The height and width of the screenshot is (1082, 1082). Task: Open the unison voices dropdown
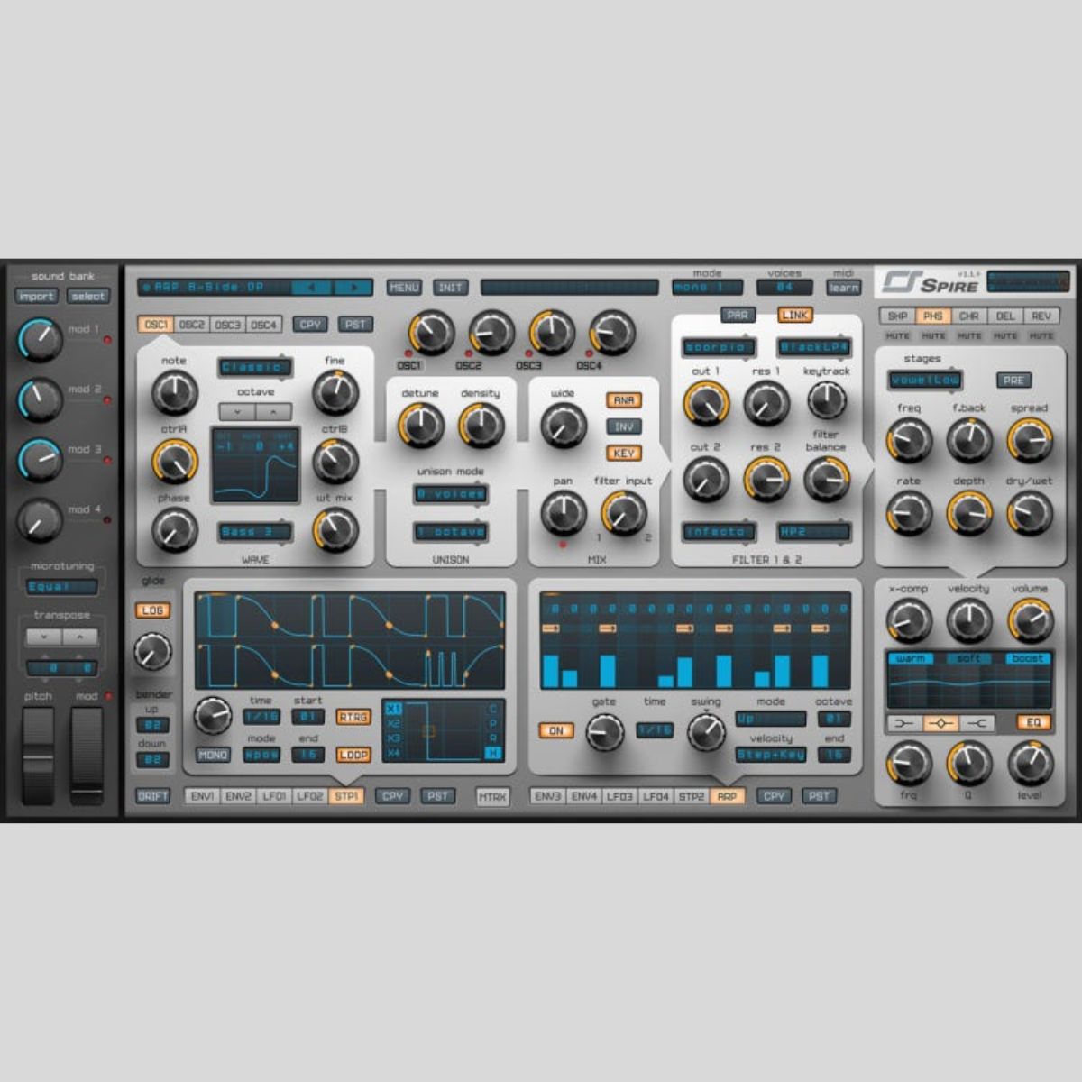pos(452,494)
